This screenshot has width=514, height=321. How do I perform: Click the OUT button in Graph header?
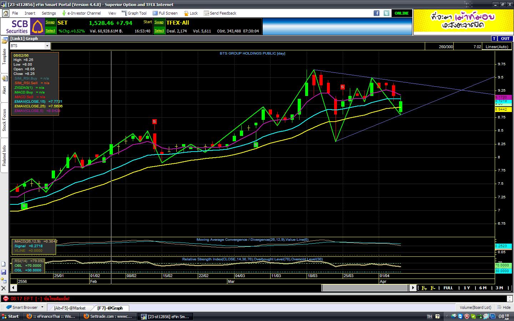(505, 39)
